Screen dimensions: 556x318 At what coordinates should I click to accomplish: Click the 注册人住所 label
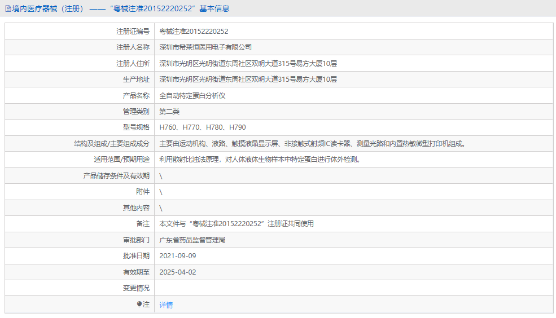[133, 63]
